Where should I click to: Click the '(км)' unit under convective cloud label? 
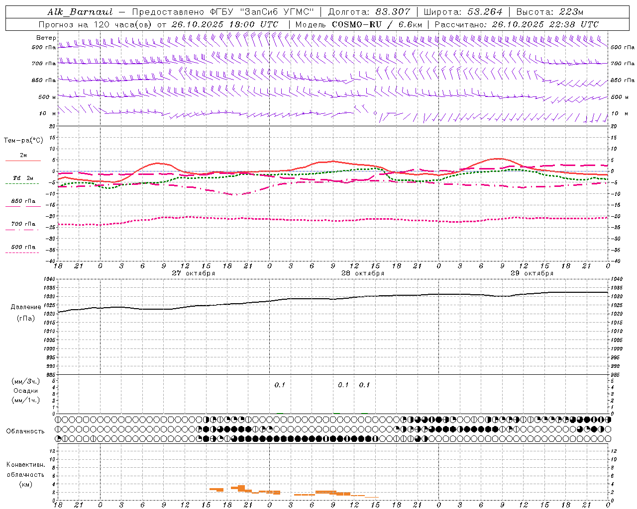tap(25, 484)
